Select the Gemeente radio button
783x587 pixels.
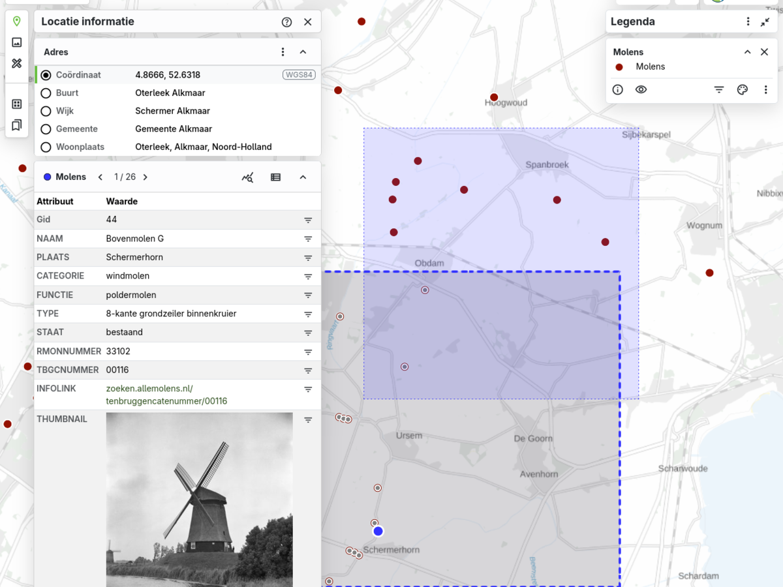[x=46, y=129]
